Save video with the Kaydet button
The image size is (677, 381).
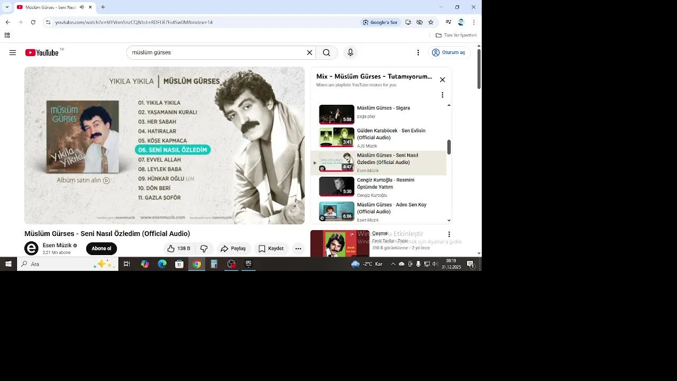pyautogui.click(x=271, y=249)
